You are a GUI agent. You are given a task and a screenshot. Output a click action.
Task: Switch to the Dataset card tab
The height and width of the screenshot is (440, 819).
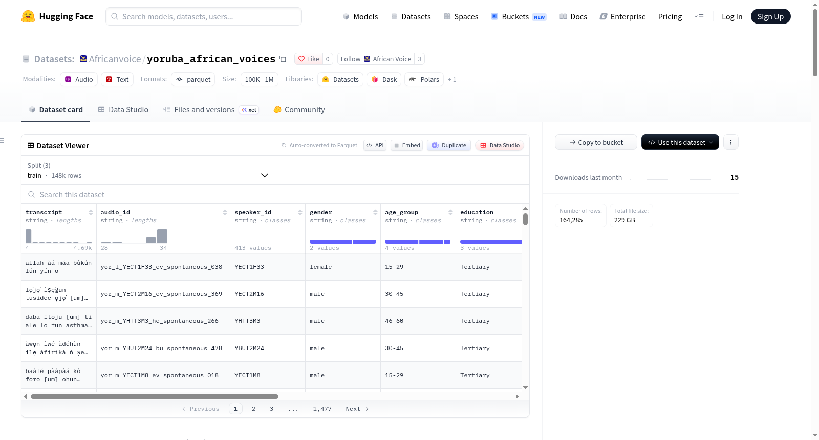click(x=56, y=110)
